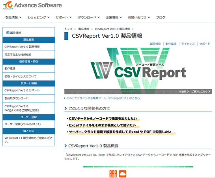Open the お問い合わせ navigation dropdown
The image size is (215, 178).
point(139,18)
